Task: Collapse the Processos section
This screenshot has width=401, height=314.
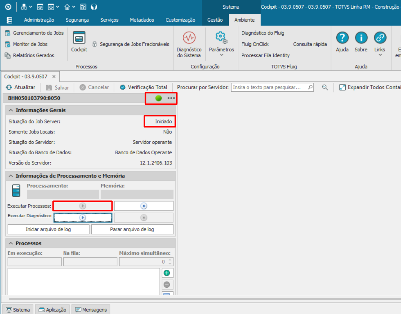Action: click(11, 244)
